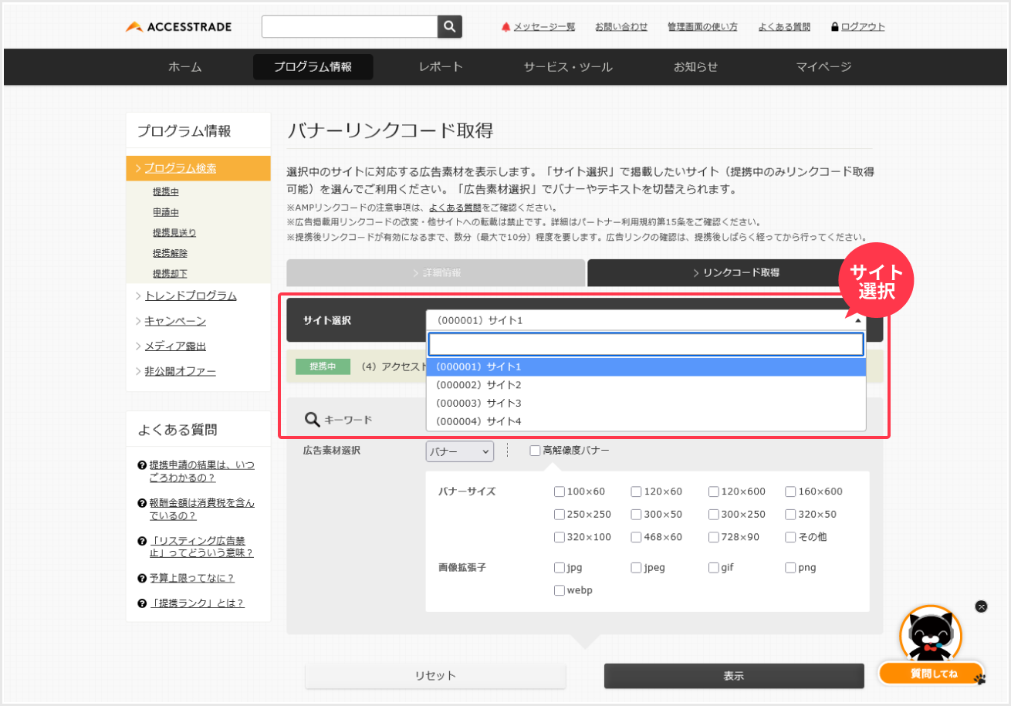Open the 広告素材選択 バナー dropdown
This screenshot has width=1011, height=706.
point(459,451)
